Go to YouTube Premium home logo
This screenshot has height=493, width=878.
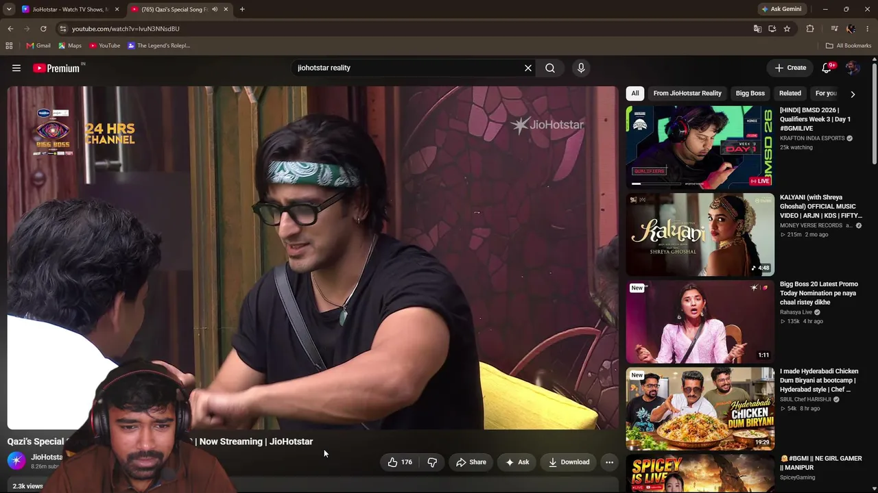(56, 68)
